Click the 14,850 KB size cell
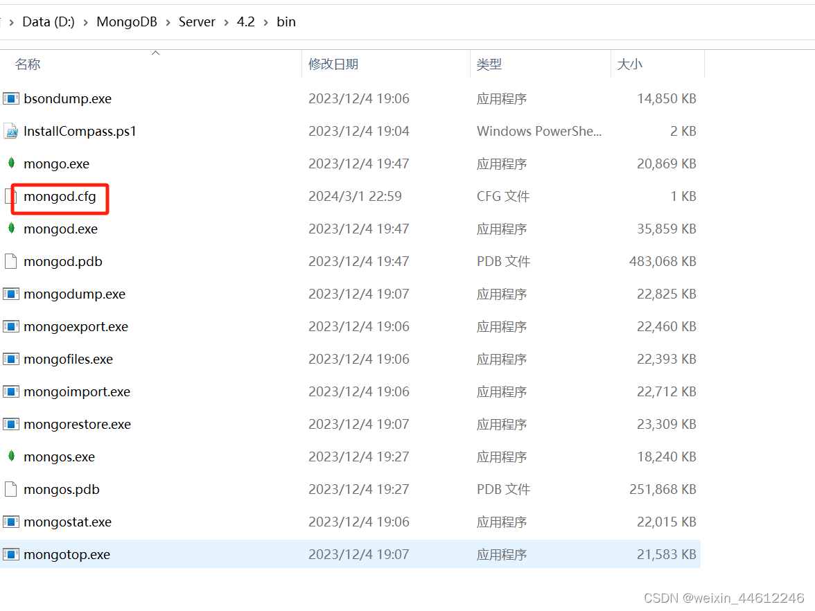815x611 pixels. 667,98
